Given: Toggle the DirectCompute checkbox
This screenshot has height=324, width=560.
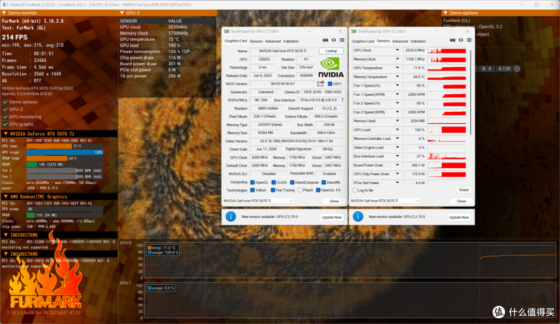Looking at the screenshot, I should pyautogui.click(x=292, y=183).
